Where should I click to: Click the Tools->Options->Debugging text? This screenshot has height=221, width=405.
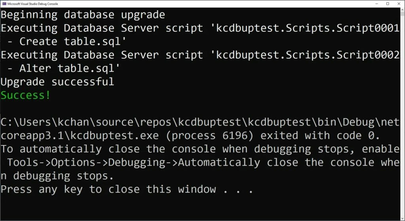click(86, 162)
